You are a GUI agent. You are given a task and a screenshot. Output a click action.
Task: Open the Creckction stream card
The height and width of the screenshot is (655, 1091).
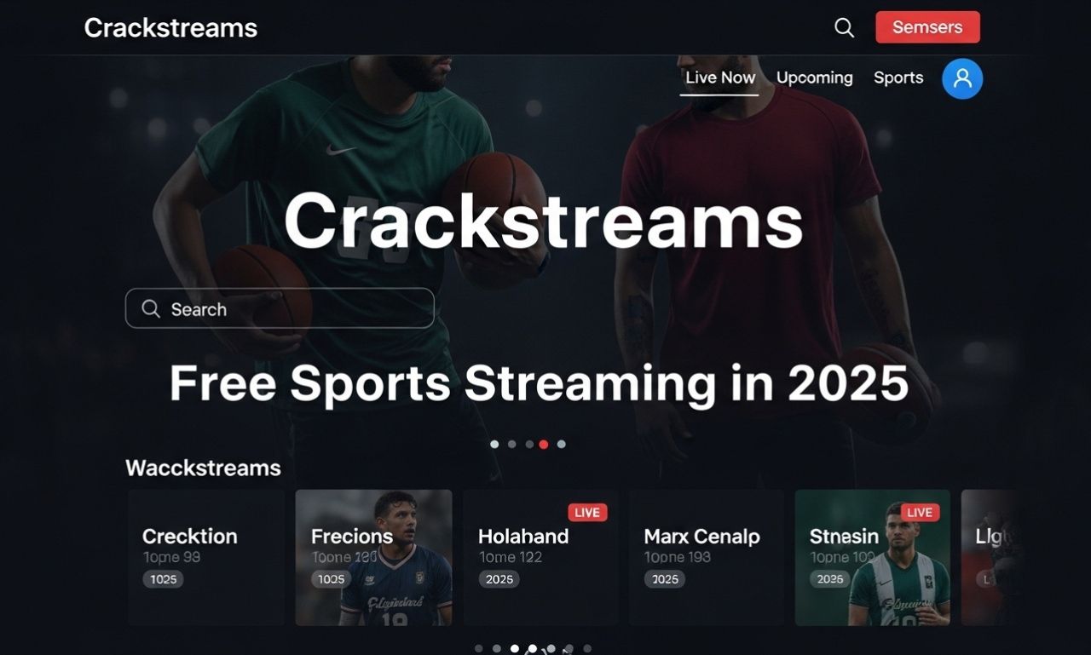pyautogui.click(x=206, y=558)
